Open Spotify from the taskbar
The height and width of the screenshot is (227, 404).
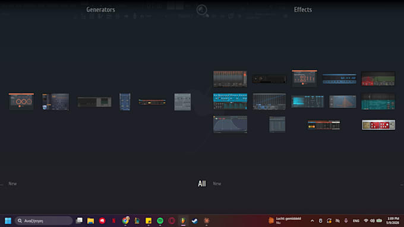coord(160,220)
